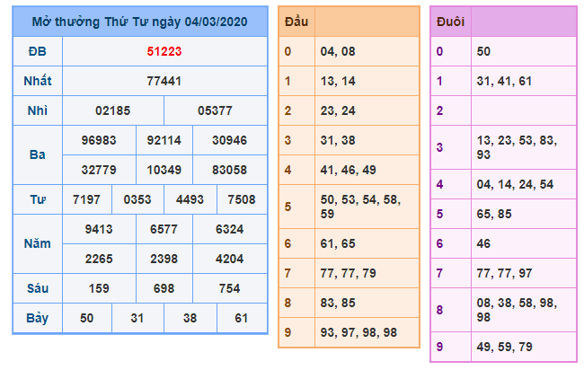Select fifth prize number 4204

pos(229,259)
